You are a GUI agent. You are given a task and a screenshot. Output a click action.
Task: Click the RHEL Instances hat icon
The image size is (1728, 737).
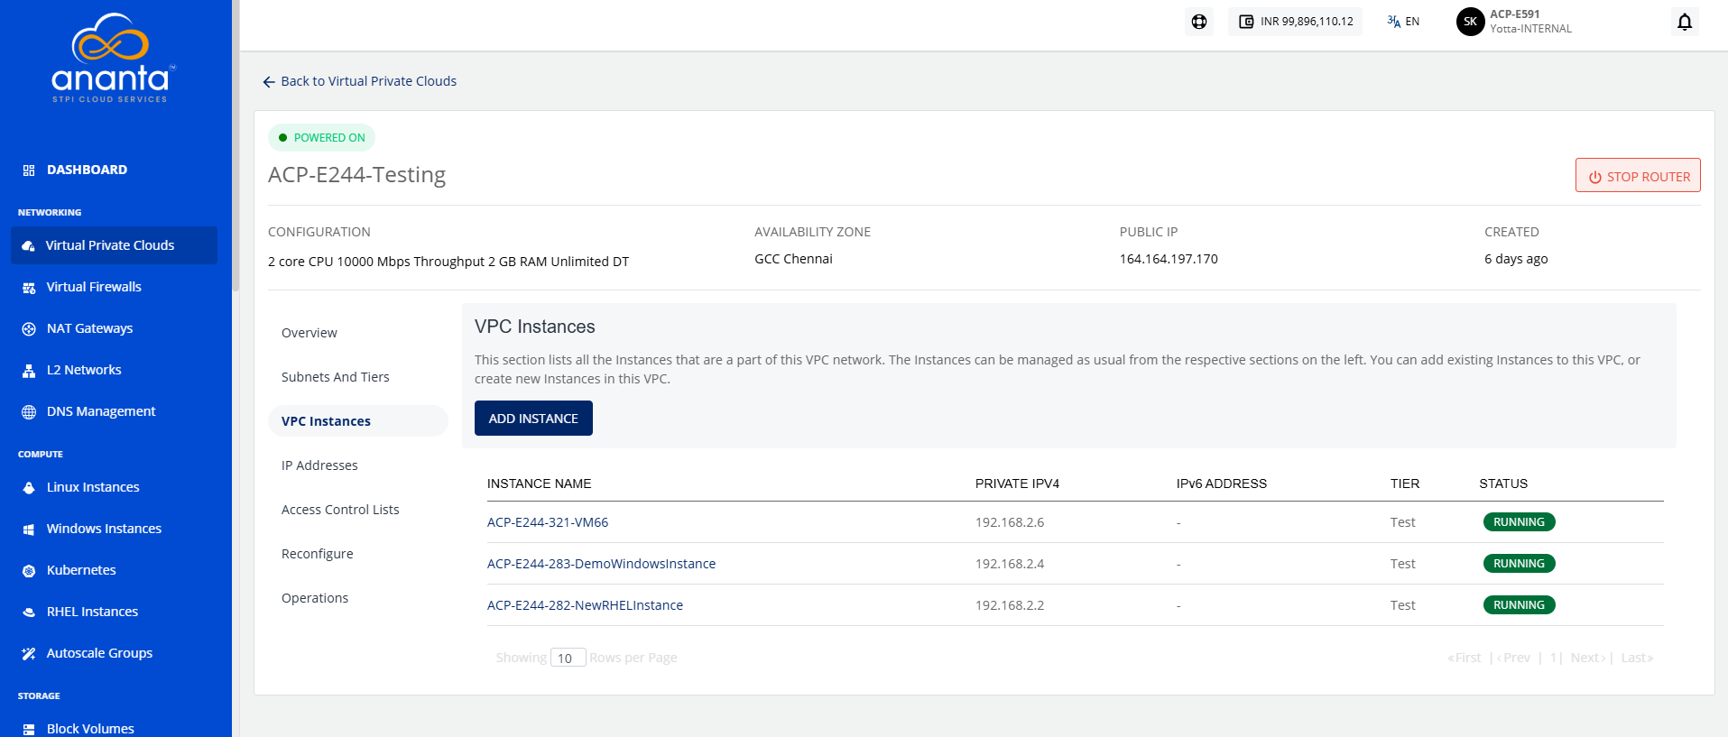tap(29, 612)
